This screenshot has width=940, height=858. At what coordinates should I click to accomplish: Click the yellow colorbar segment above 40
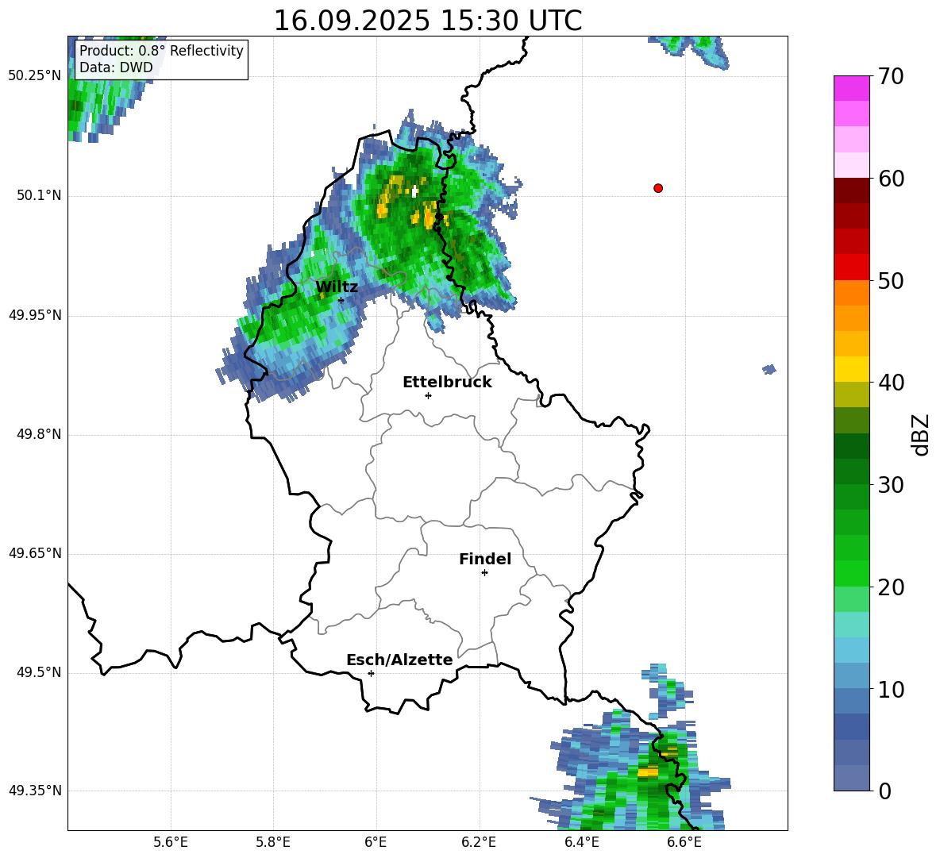[x=851, y=369]
